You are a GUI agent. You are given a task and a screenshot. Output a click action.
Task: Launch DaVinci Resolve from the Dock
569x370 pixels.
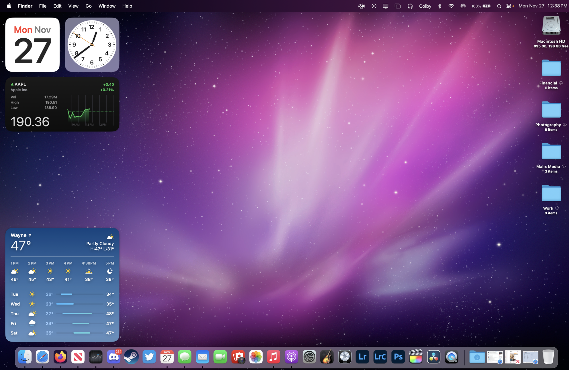point(434,357)
